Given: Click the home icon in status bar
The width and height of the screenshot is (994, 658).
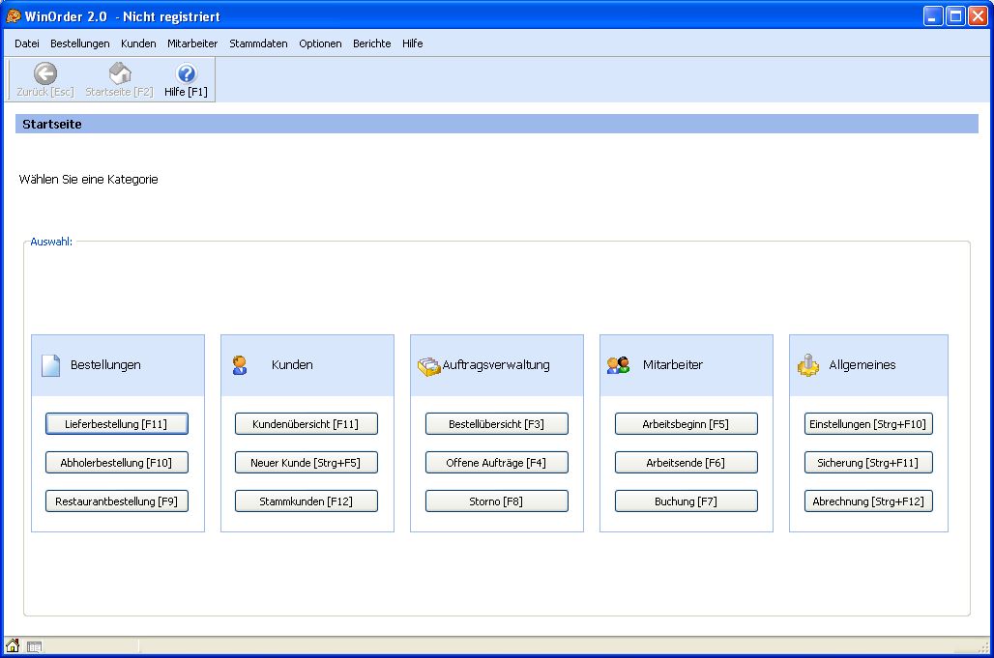Looking at the screenshot, I should click(13, 646).
